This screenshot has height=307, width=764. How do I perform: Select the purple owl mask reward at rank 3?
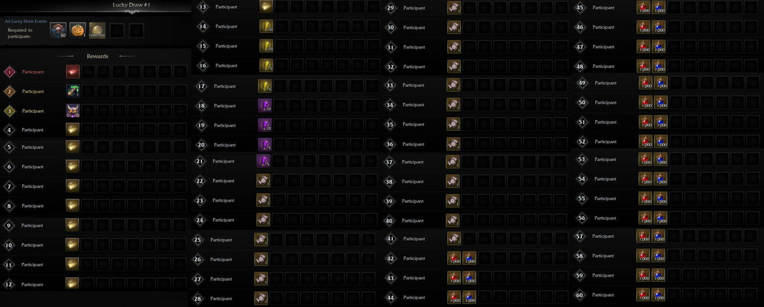[x=73, y=111]
